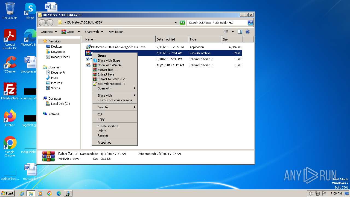Choose Cut in the context menu
350x197 pixels.
(x=115, y=114)
